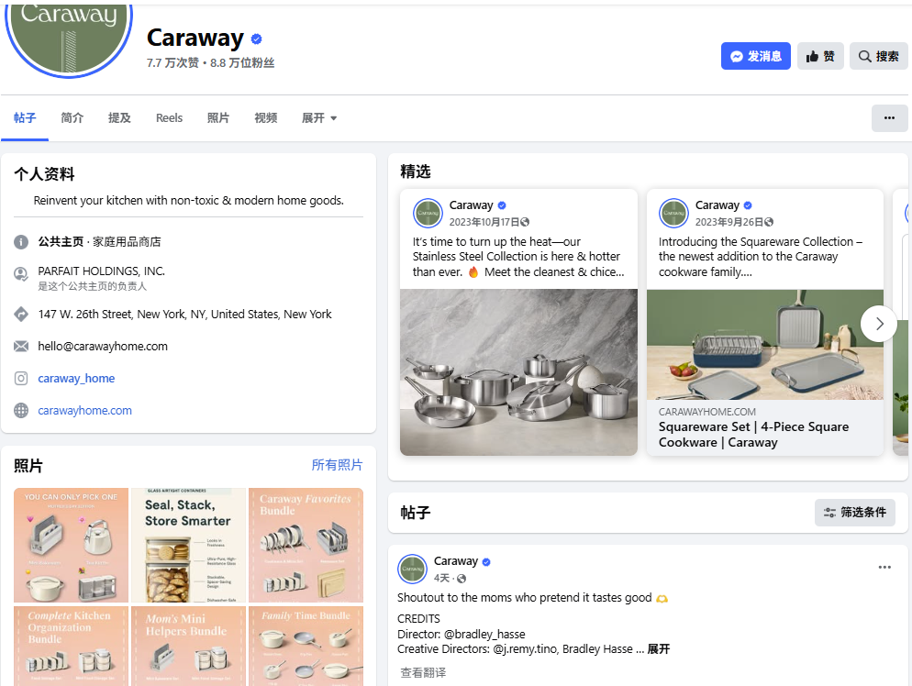Click Caraway avatar on October 17 featured post
Screen dimensions: 912x686
click(428, 214)
